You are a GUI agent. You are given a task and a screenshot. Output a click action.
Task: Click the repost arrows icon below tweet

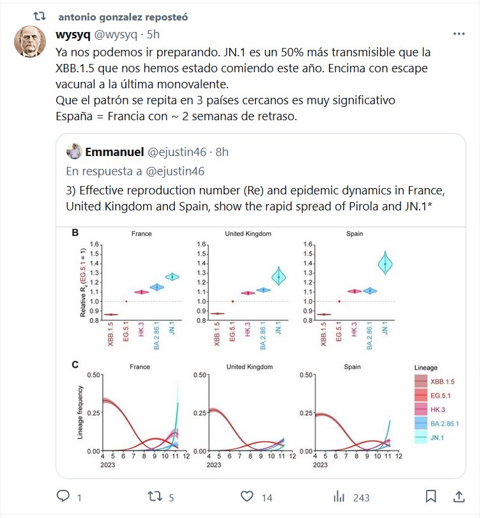[x=155, y=497]
